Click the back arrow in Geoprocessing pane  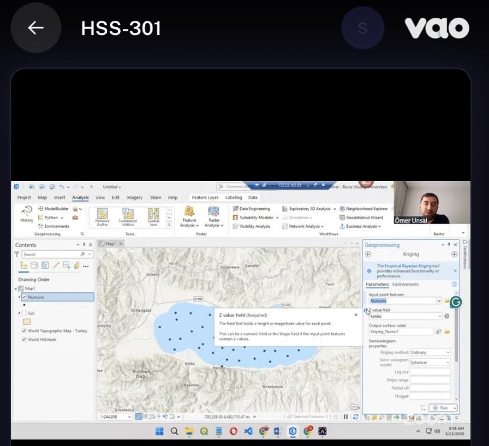[368, 254]
